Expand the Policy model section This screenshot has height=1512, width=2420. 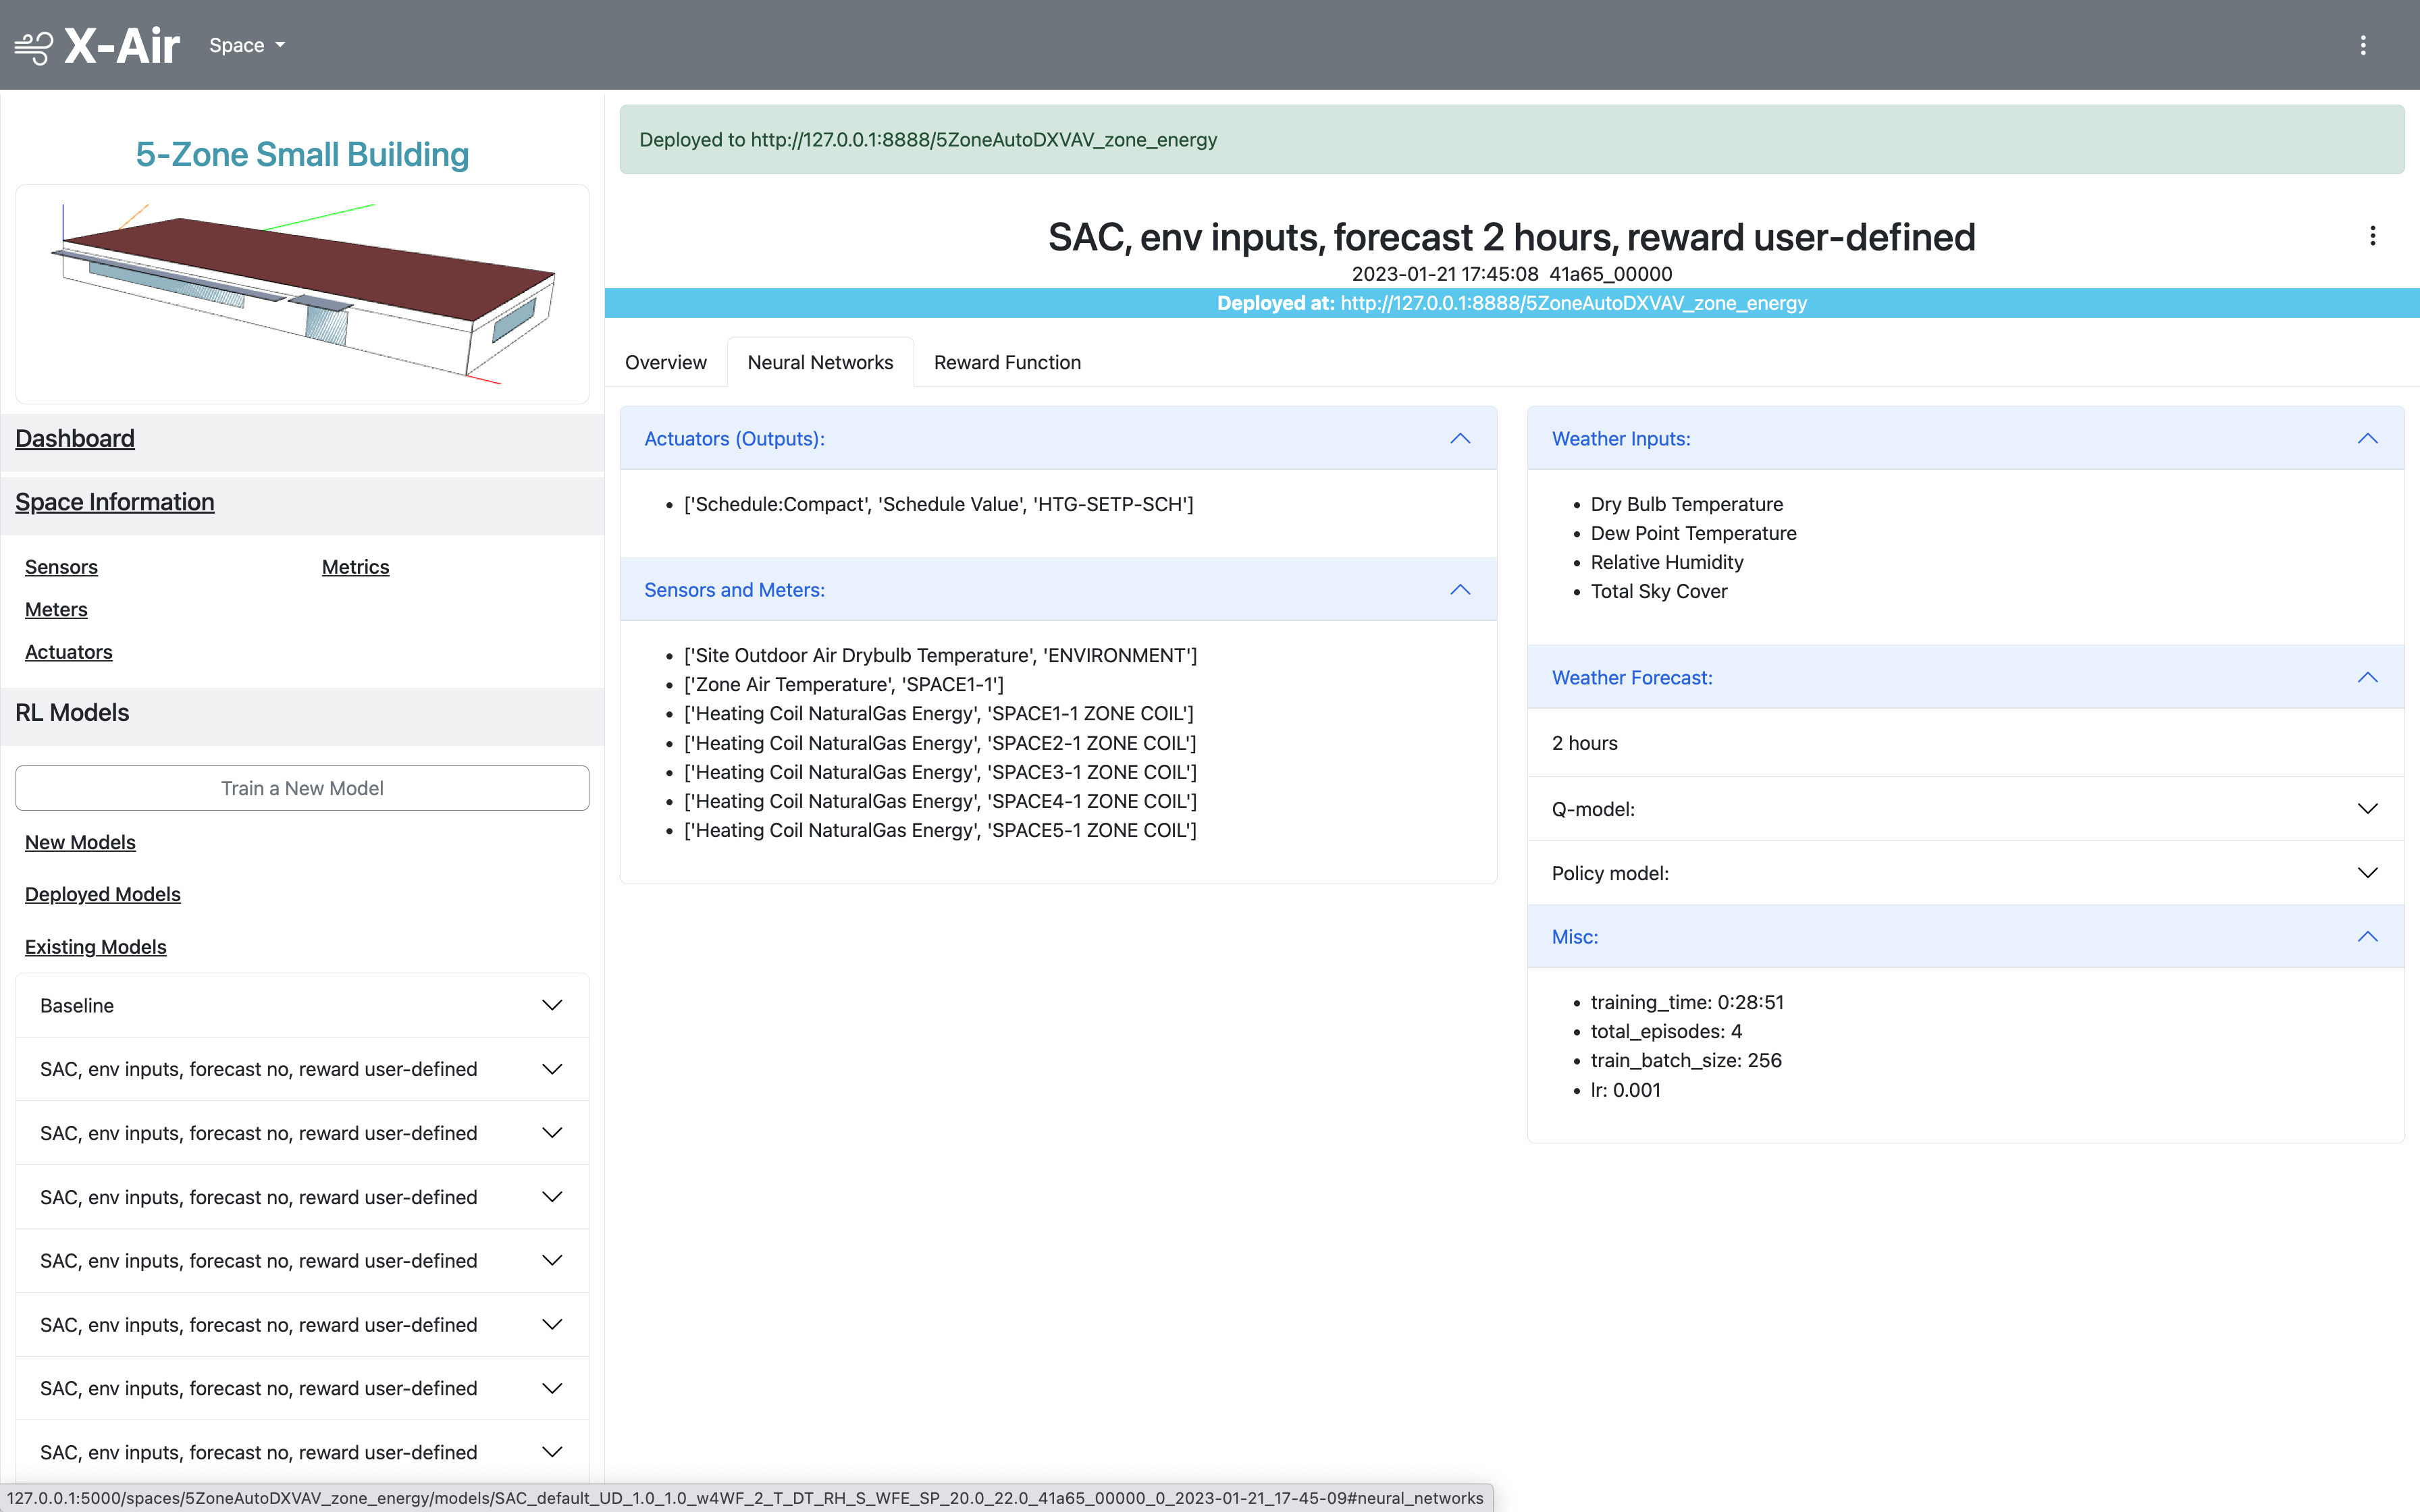1965,872
